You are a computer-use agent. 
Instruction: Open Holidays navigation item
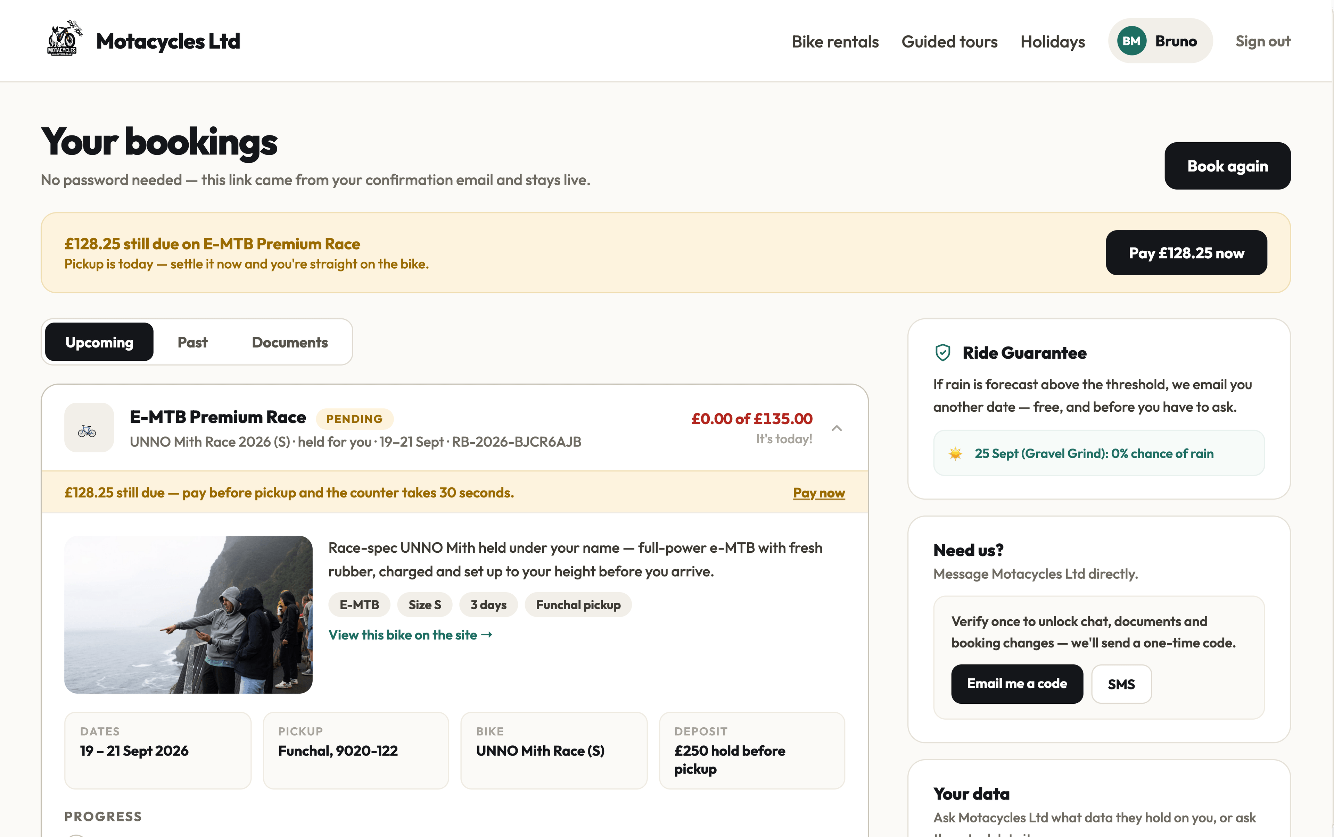(x=1052, y=42)
